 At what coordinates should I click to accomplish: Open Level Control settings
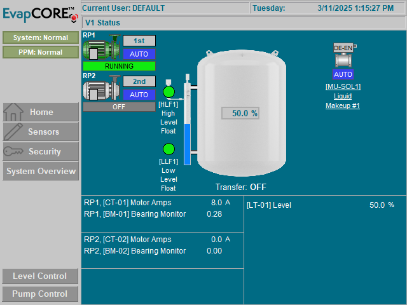coord(40,276)
